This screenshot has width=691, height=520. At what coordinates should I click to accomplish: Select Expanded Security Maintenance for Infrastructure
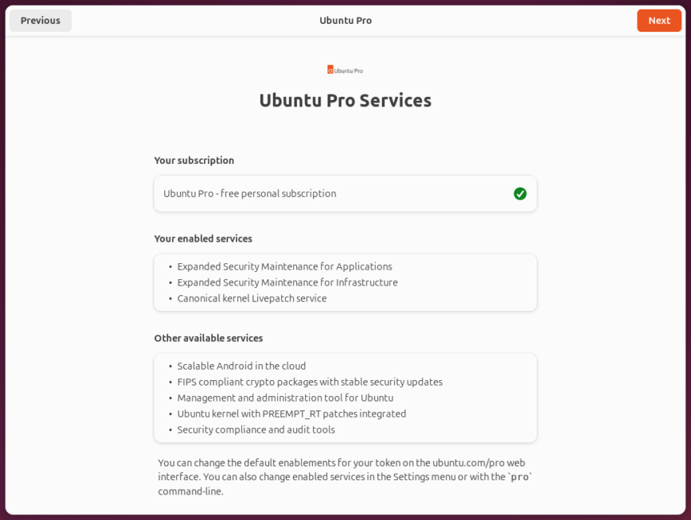pos(287,282)
